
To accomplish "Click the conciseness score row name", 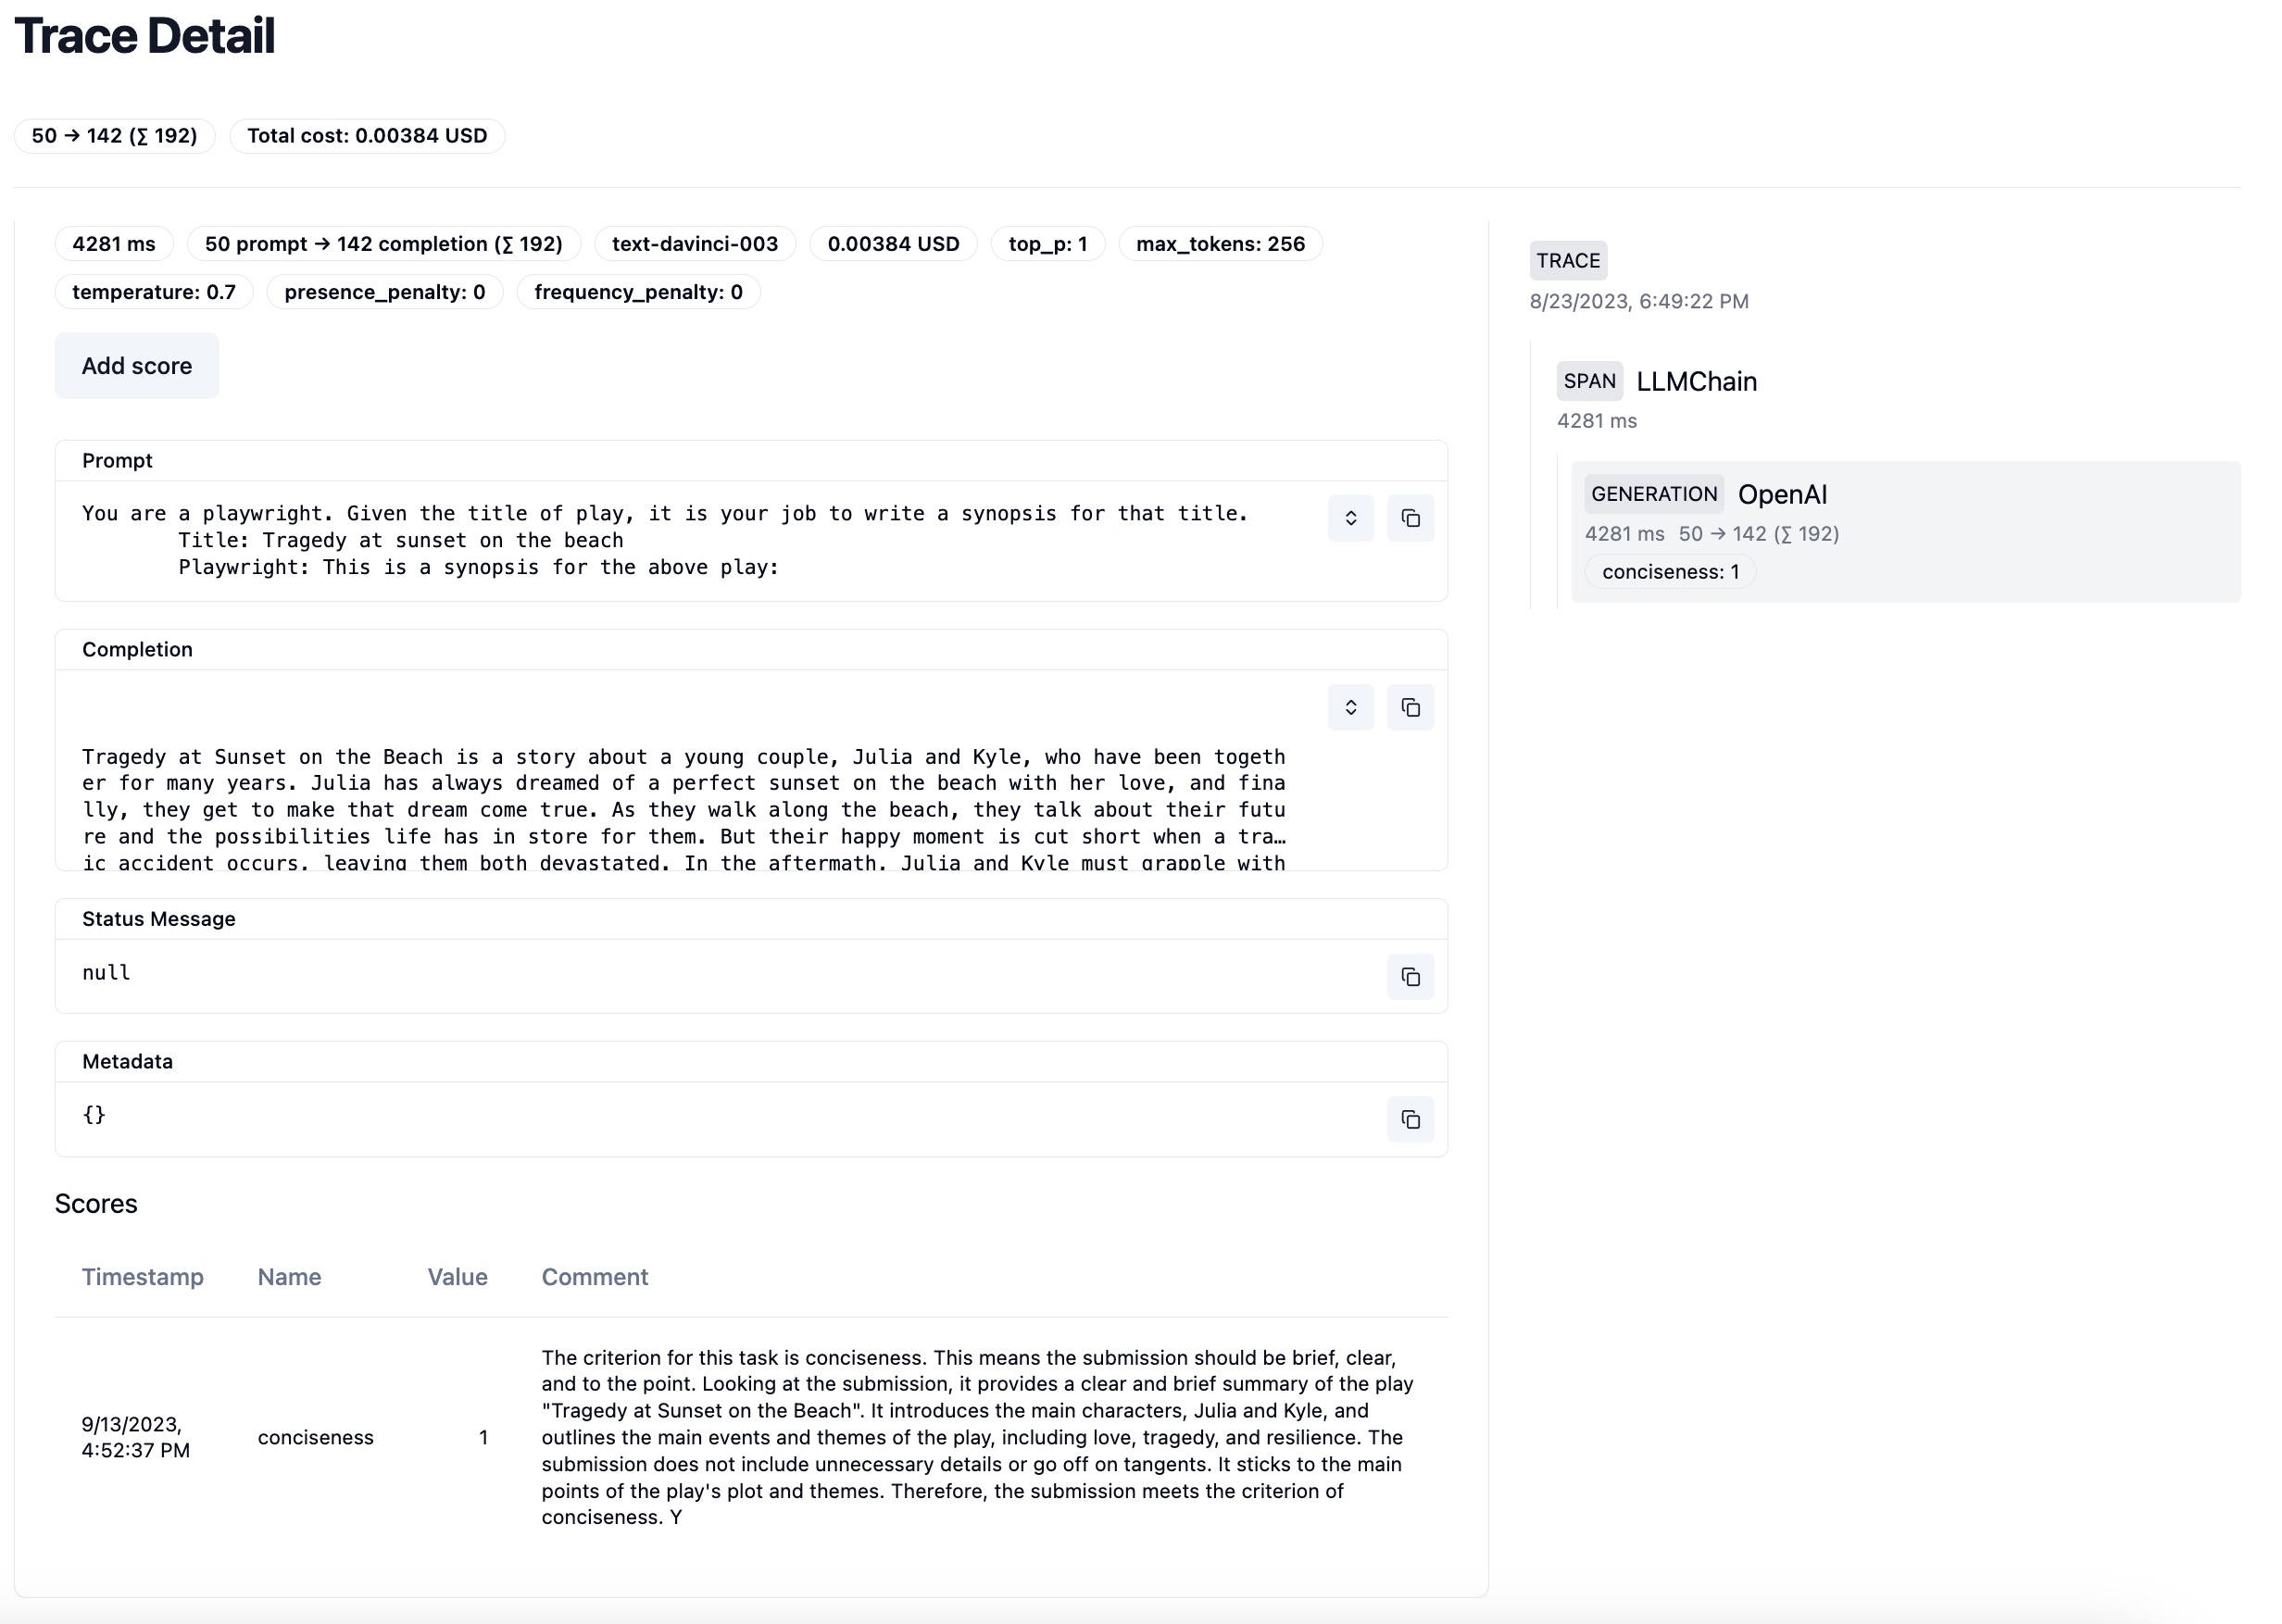I will pos(315,1437).
